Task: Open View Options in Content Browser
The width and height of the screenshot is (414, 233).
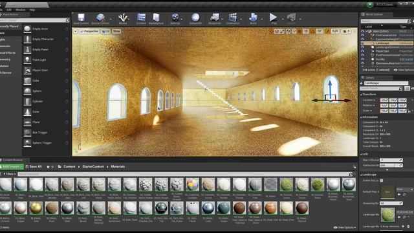Action: [345, 227]
